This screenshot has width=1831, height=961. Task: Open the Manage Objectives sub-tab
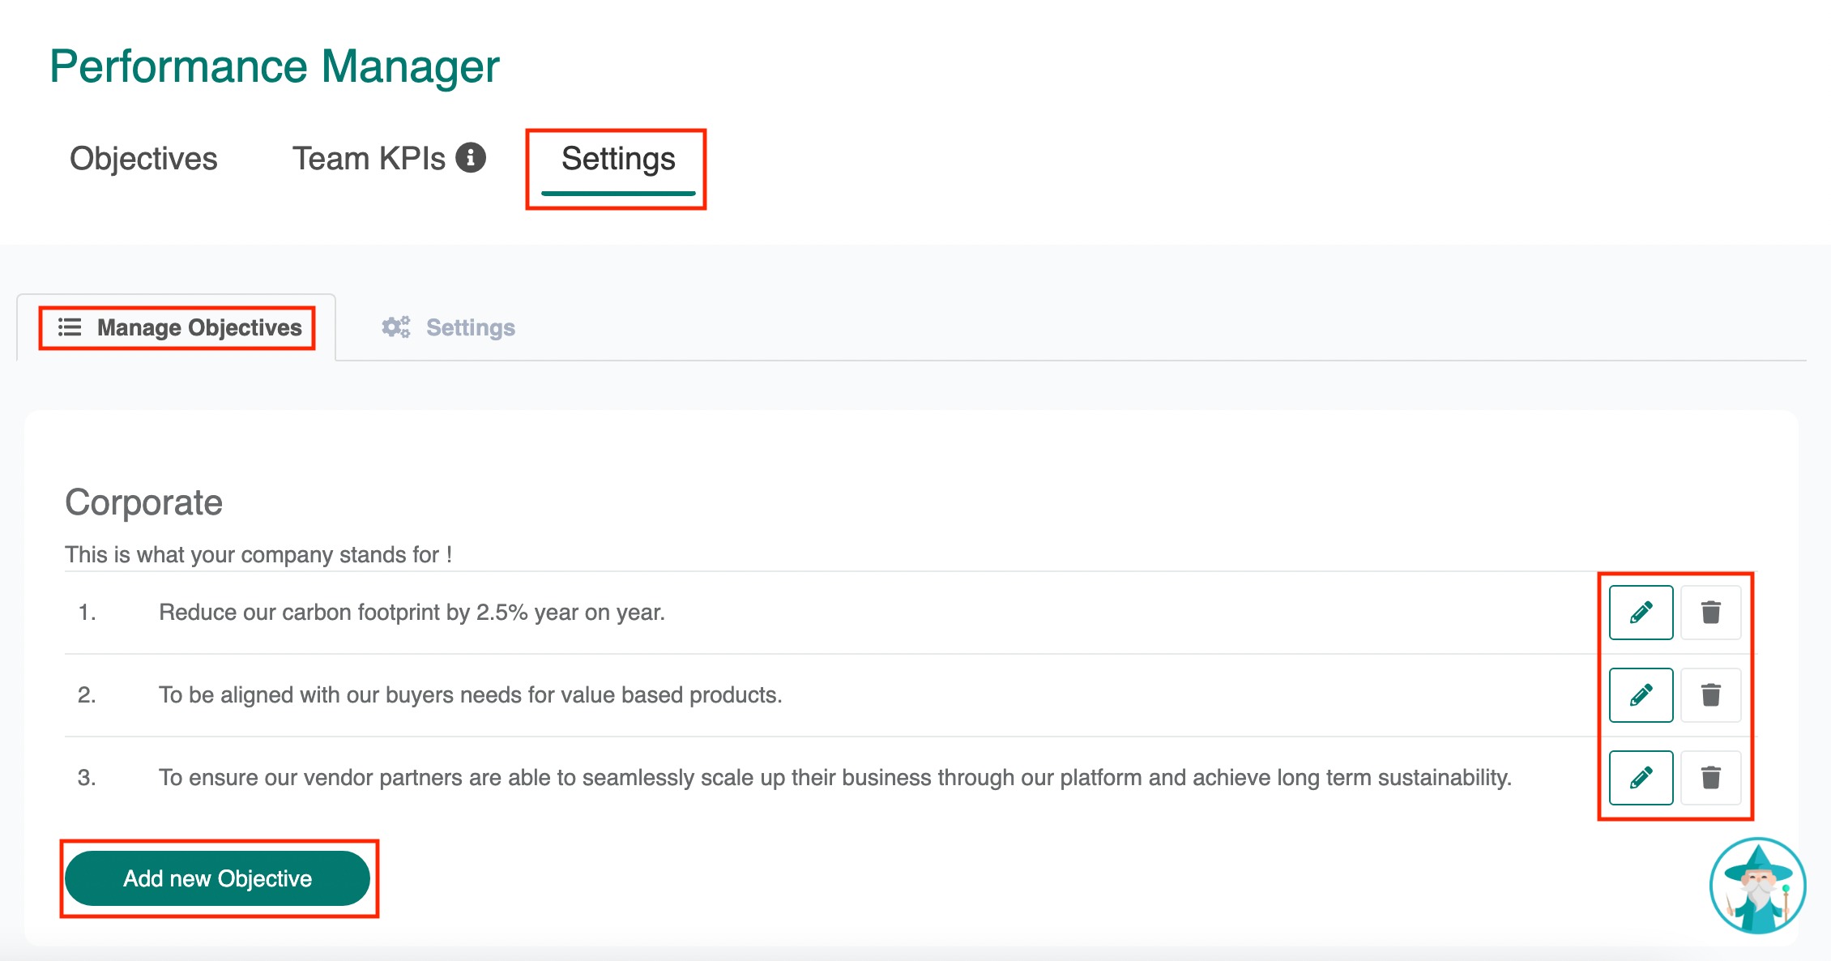pos(199,327)
